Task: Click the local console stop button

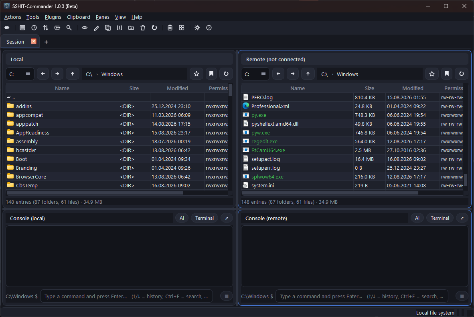Action: pos(227,296)
